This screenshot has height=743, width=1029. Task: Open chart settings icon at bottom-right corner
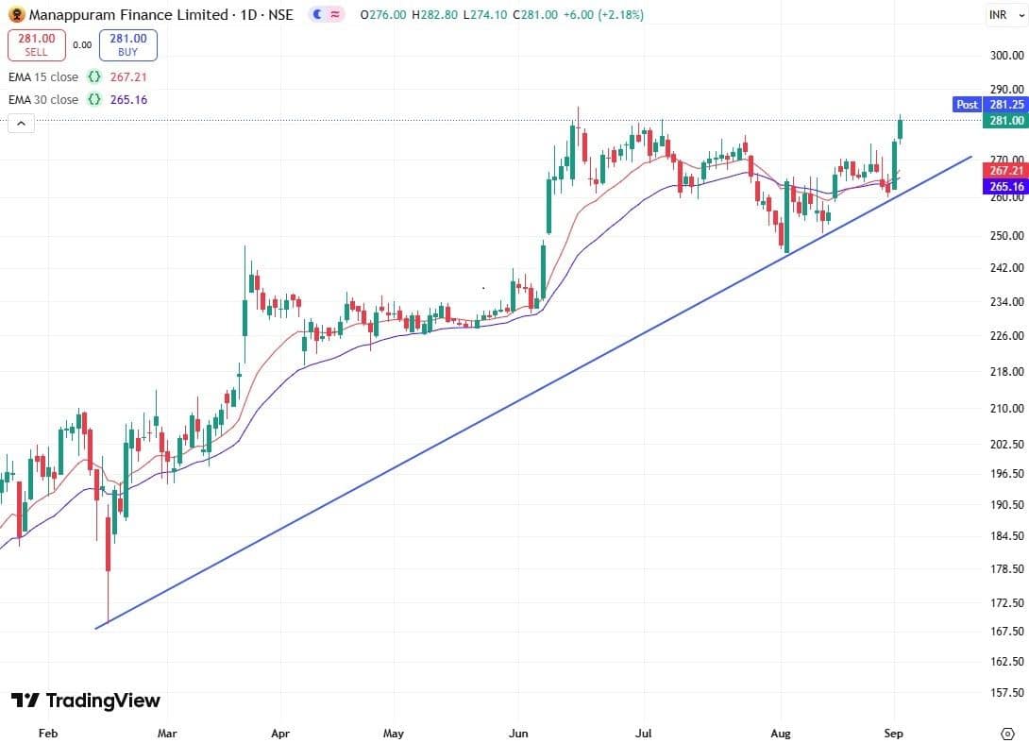pos(1006,733)
